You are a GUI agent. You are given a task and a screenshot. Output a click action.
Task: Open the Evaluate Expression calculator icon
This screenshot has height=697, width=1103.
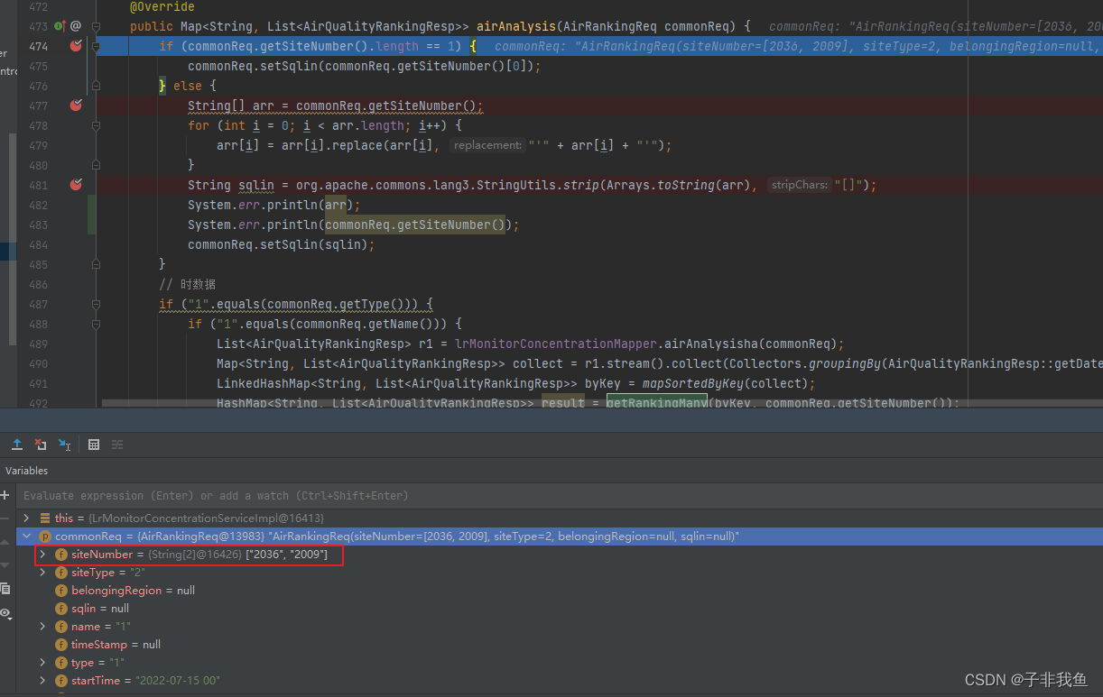(93, 445)
